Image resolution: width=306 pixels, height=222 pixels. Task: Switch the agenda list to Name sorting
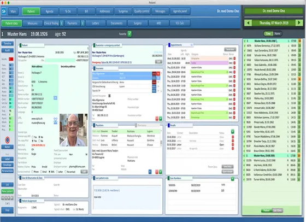278,33
